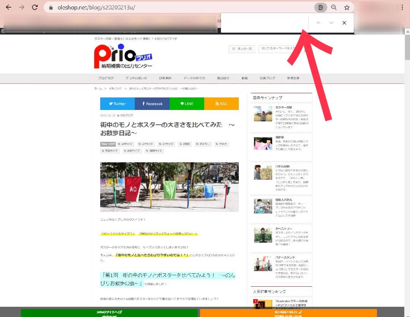Click the A0サイズ tag
This screenshot has height=317, width=410.
coord(126,144)
